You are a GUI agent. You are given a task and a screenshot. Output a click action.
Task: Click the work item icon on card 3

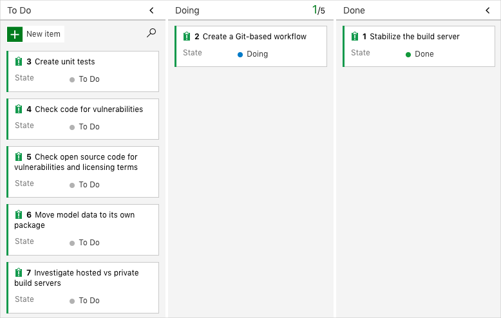tap(19, 62)
